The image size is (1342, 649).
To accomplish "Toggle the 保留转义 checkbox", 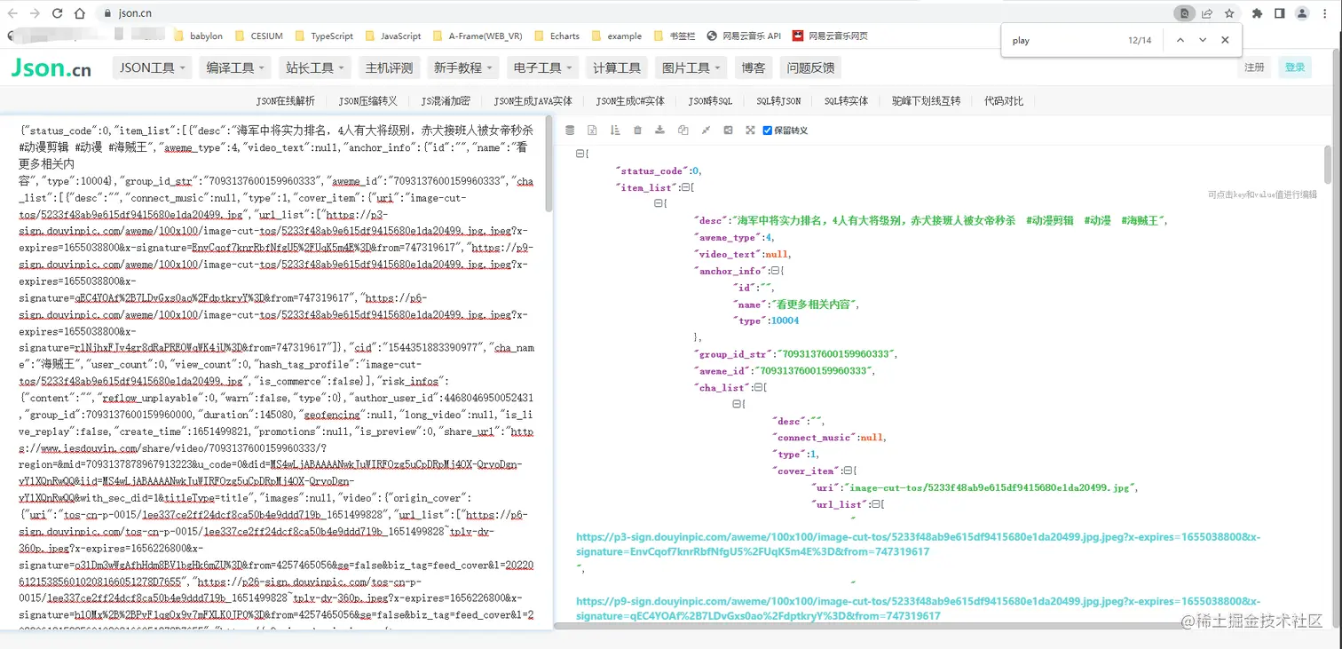I will 768,131.
